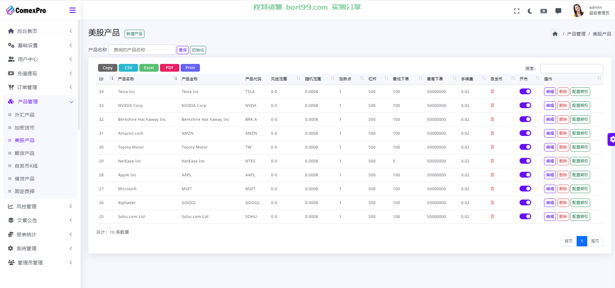The image size is (615, 288).
Task: Sort by 产品名称 column arrows
Action: pyautogui.click(x=175, y=78)
